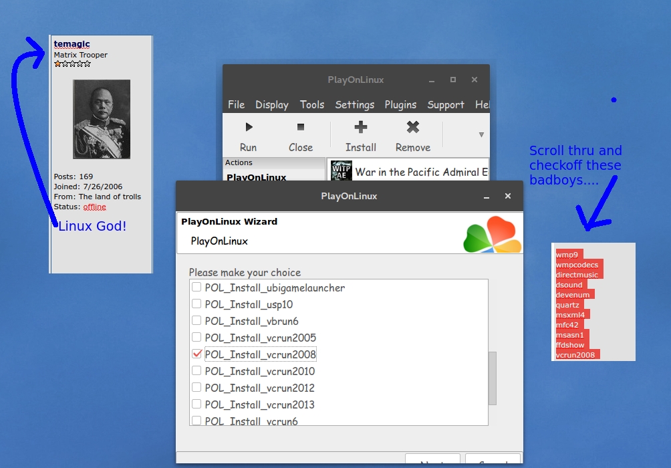The height and width of the screenshot is (468, 671).
Task: Open the File menu
Action: pyautogui.click(x=236, y=105)
